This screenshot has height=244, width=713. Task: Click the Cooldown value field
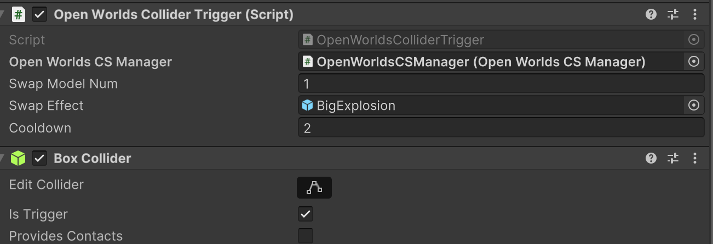pyautogui.click(x=501, y=128)
